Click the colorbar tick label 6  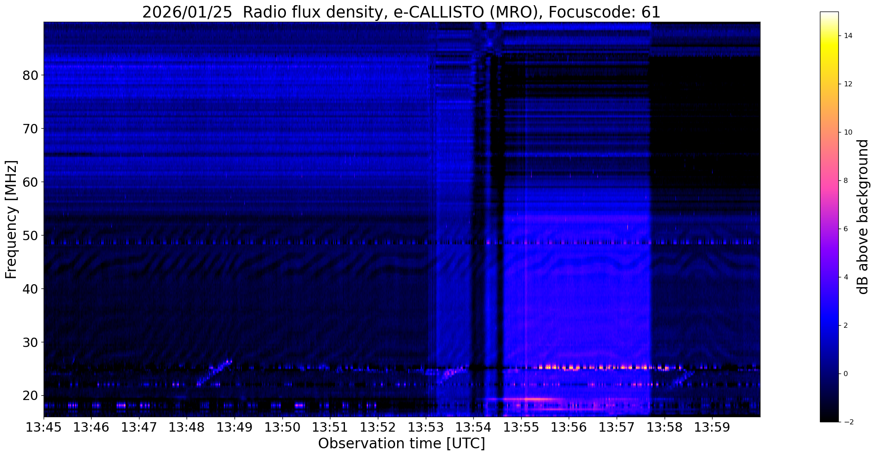pos(846,229)
